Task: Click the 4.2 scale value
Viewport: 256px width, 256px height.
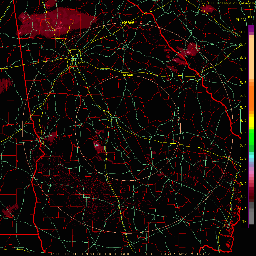Action: pyautogui.click(x=243, y=121)
